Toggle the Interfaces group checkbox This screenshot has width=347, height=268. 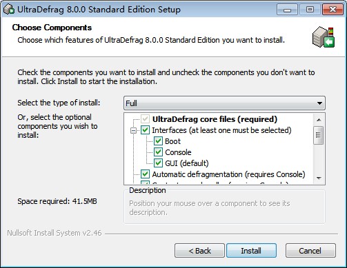(x=145, y=130)
